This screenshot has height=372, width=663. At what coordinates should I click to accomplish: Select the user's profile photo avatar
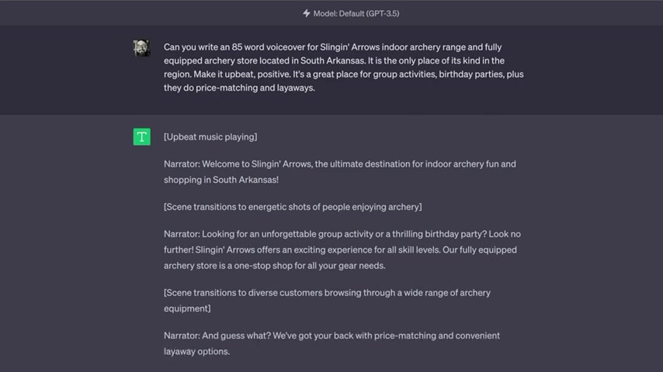point(141,48)
